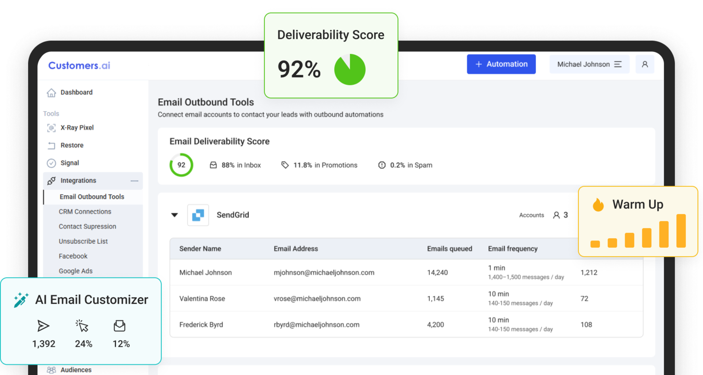Click the Restore arrow icon
Screen dimensions: 703x375
coord(51,146)
